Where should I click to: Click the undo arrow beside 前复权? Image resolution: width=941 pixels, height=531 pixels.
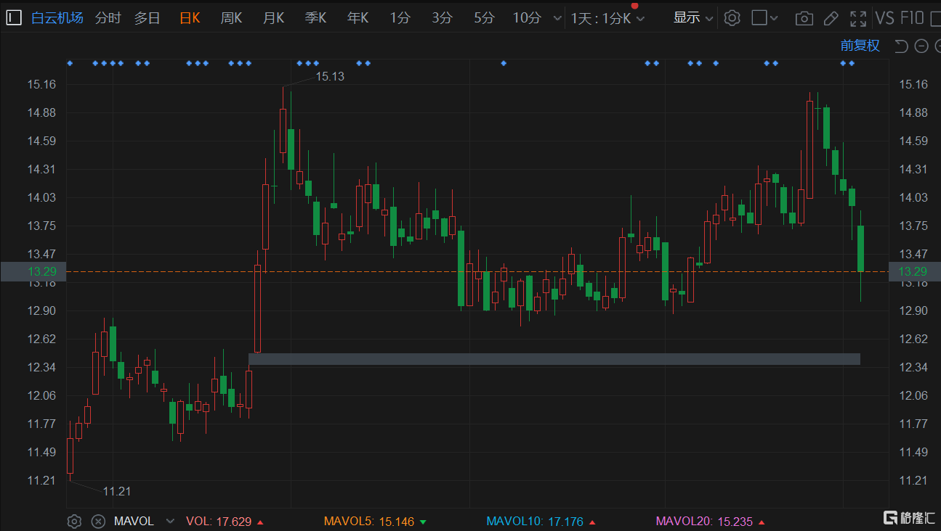[x=901, y=46]
